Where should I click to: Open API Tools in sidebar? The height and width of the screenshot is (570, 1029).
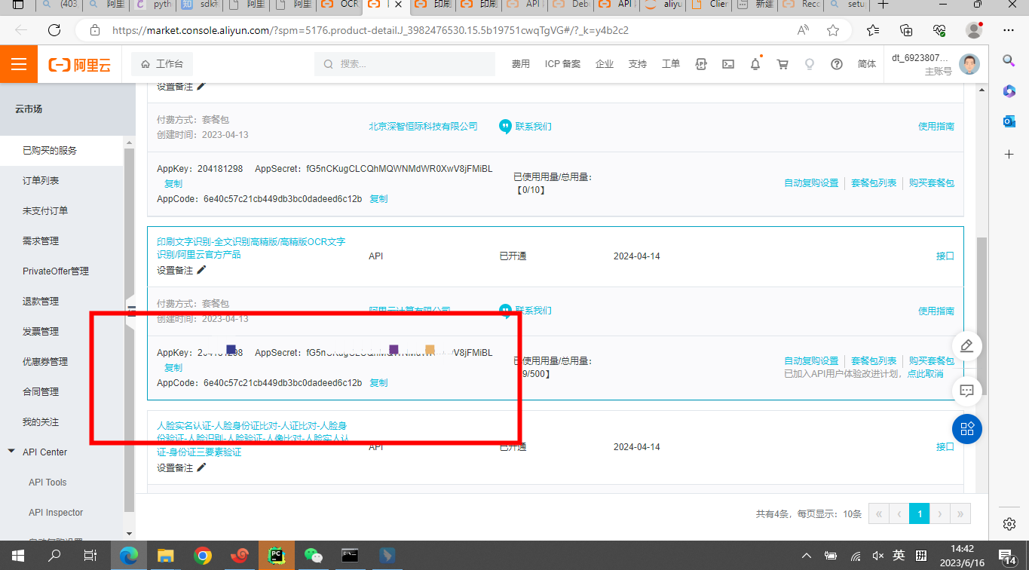point(47,483)
